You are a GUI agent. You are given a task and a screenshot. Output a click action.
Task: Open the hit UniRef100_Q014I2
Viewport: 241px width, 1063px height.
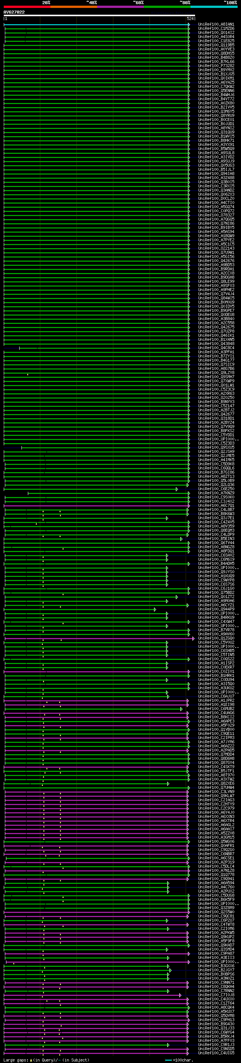[216, 32]
